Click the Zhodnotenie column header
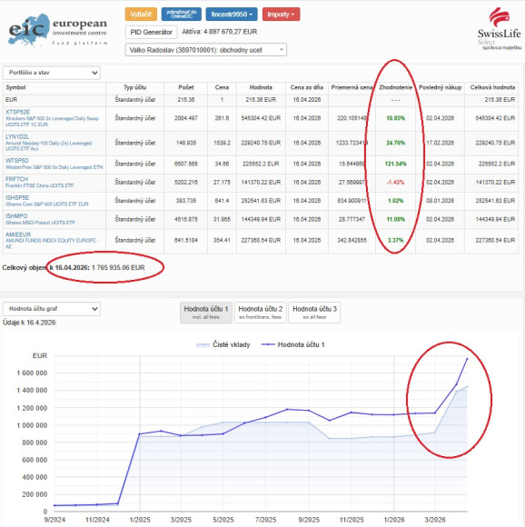525x527 pixels. 395,87
